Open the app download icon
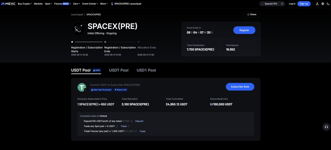Viewport: 331px width, 150px height. [317, 4]
